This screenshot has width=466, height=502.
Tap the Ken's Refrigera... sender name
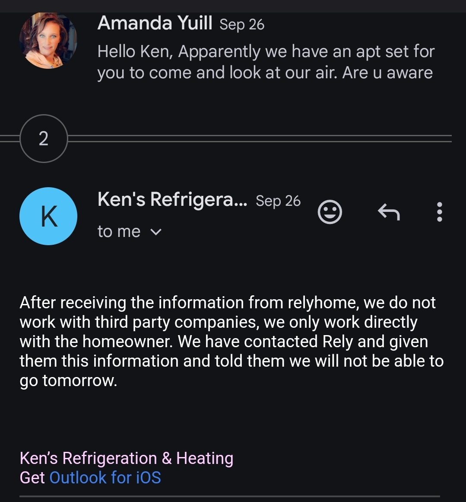coord(172,199)
